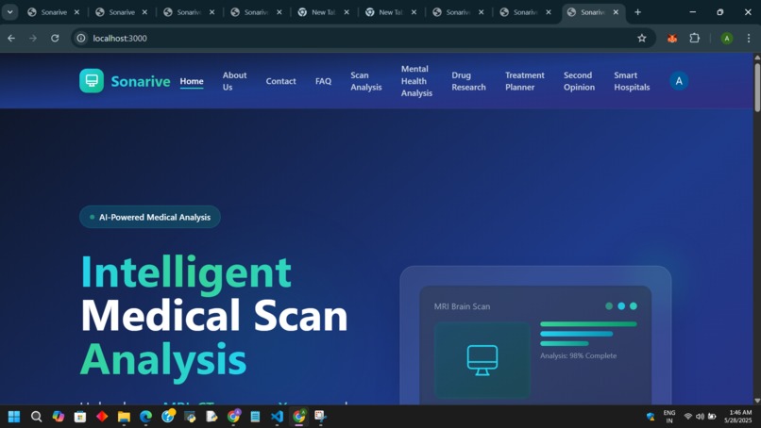Open Windows Security tray icon

(651, 417)
